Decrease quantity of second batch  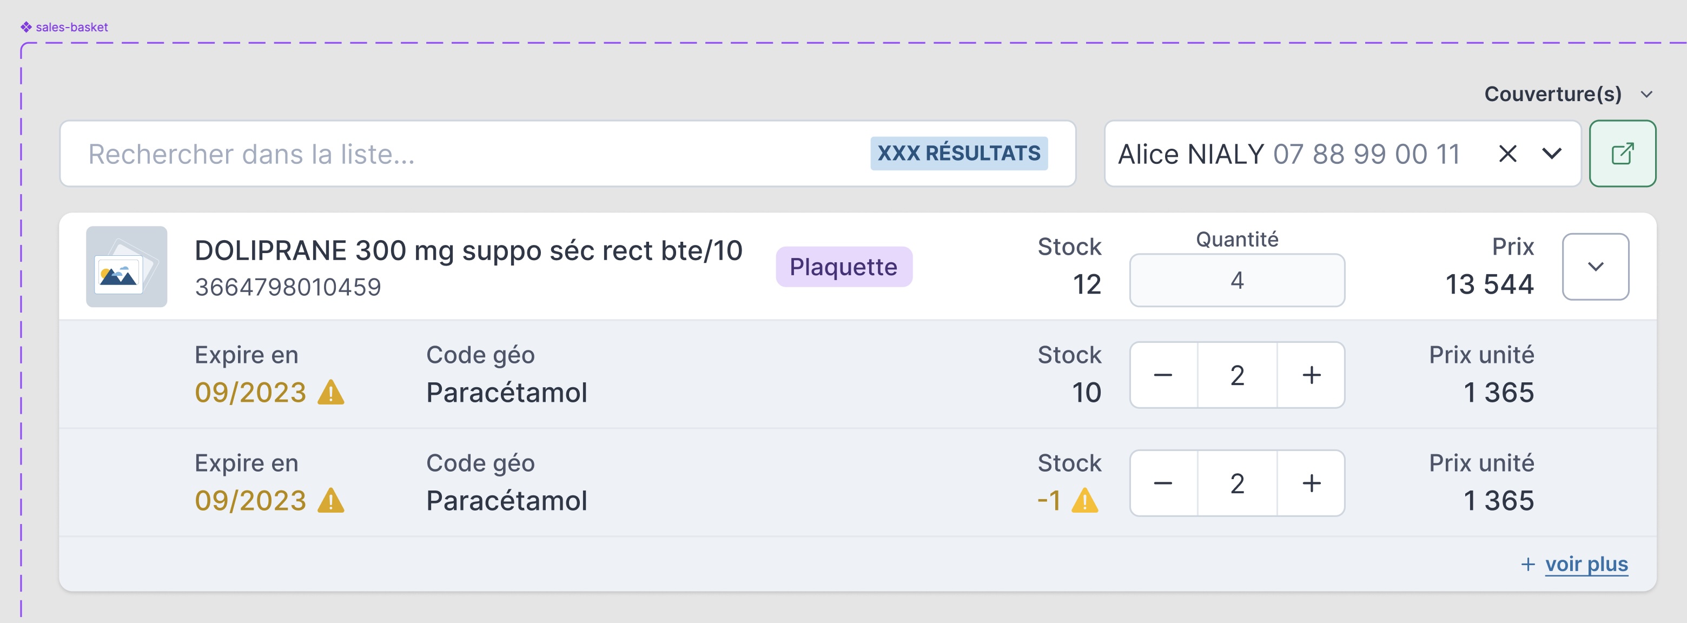1163,483
